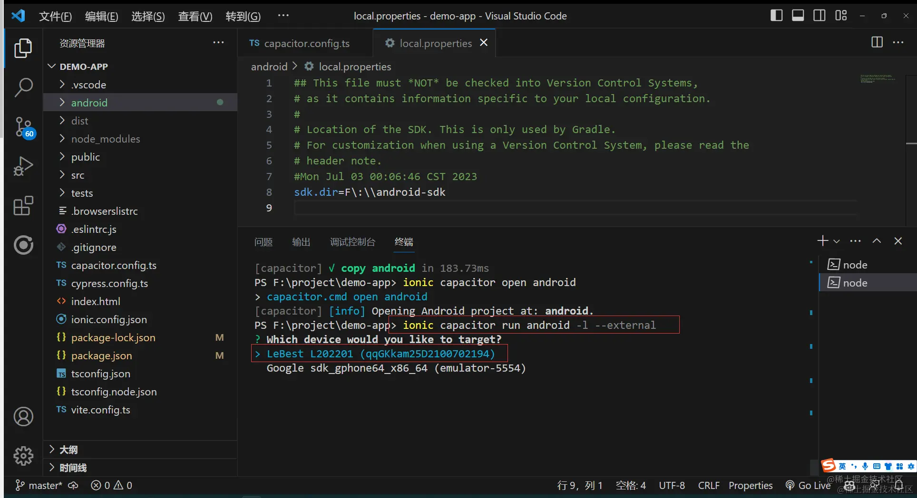Open the 选择(S) menu
917x498 pixels.
(x=148, y=16)
